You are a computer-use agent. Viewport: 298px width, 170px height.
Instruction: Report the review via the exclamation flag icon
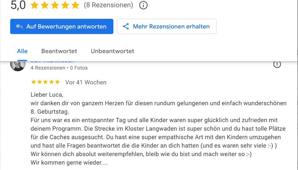[277, 65]
